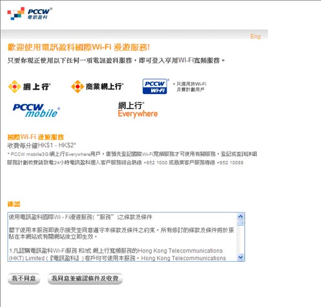Click the 確認 section heading
Screen dimensions: 321x307
tap(14, 204)
